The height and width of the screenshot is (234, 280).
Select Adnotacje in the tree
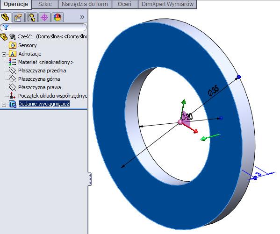tap(30, 54)
